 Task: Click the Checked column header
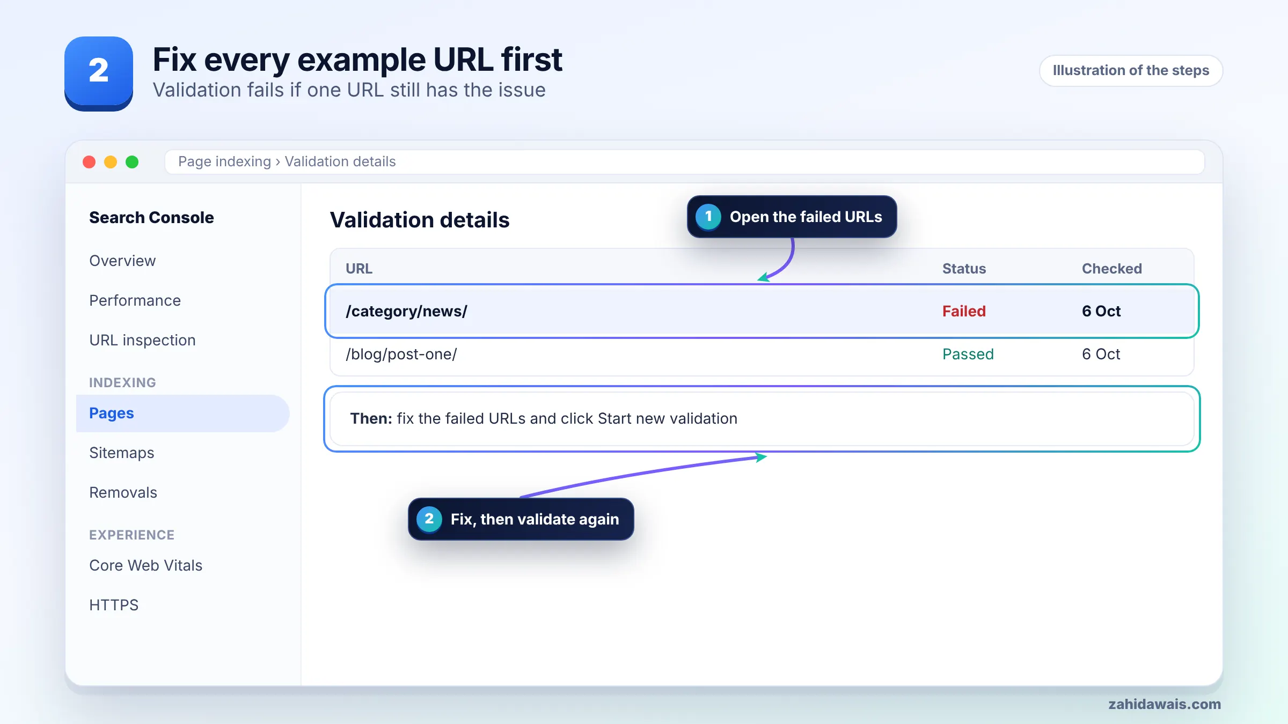pyautogui.click(x=1112, y=269)
